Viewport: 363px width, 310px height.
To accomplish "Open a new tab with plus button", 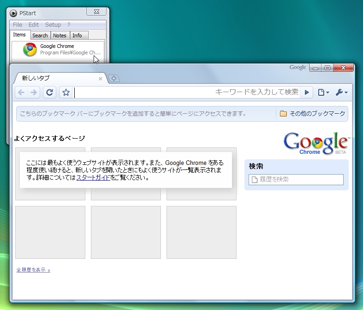I will [114, 78].
